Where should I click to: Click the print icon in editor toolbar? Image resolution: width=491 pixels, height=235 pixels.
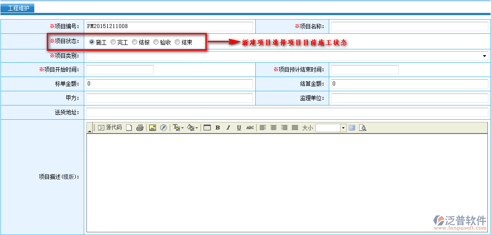click(140, 128)
